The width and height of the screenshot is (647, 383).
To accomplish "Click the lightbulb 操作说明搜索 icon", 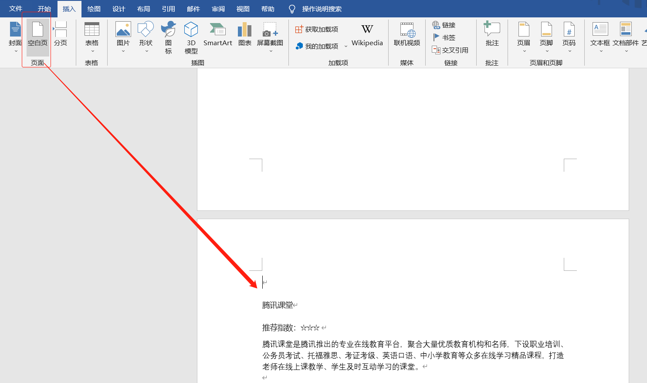I will tap(292, 9).
